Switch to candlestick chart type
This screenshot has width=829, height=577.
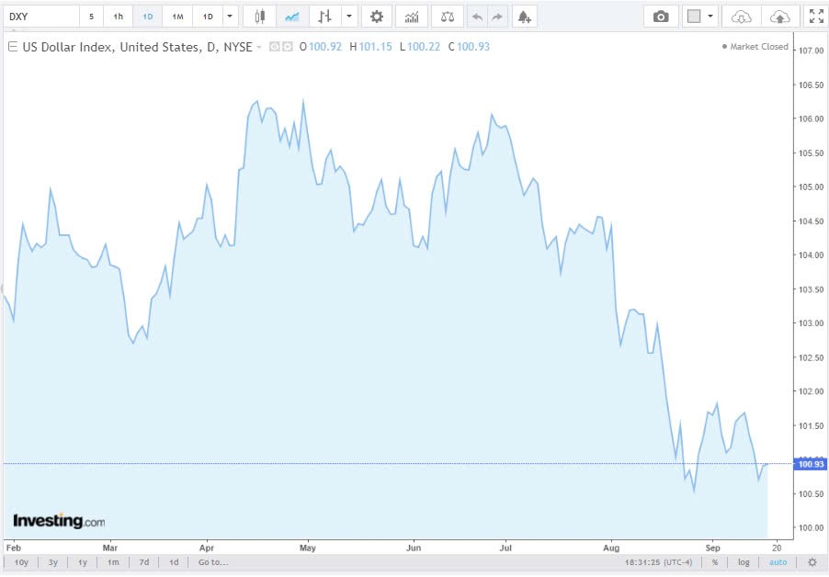tap(258, 16)
